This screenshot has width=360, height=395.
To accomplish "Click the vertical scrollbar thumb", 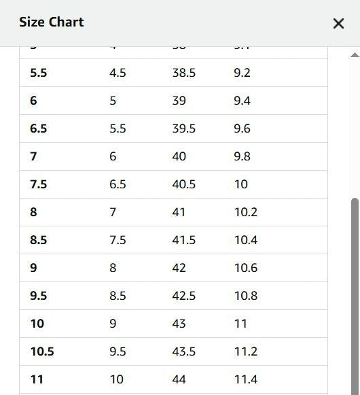I will point(355,296).
